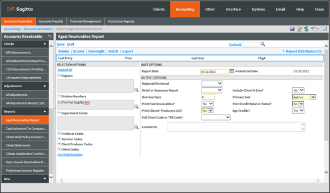Screen dimensions: 330x193
Task: Click the floppy disk save icon
Action: coord(292,29)
